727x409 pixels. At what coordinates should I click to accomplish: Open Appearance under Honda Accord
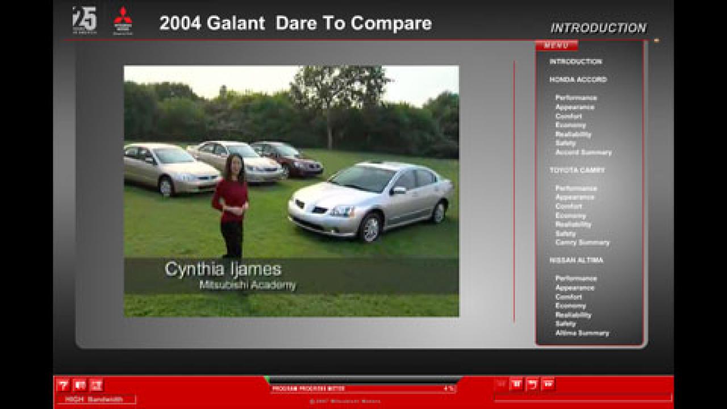pos(575,107)
